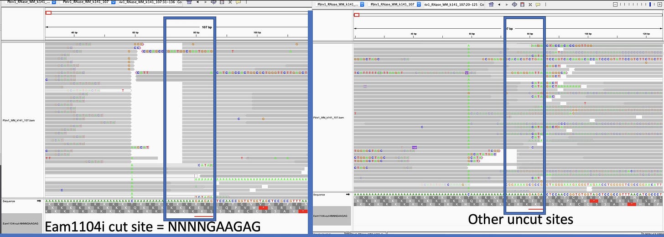Click resize tracks icon in left window
The image size is (664, 237).
tap(230, 2)
